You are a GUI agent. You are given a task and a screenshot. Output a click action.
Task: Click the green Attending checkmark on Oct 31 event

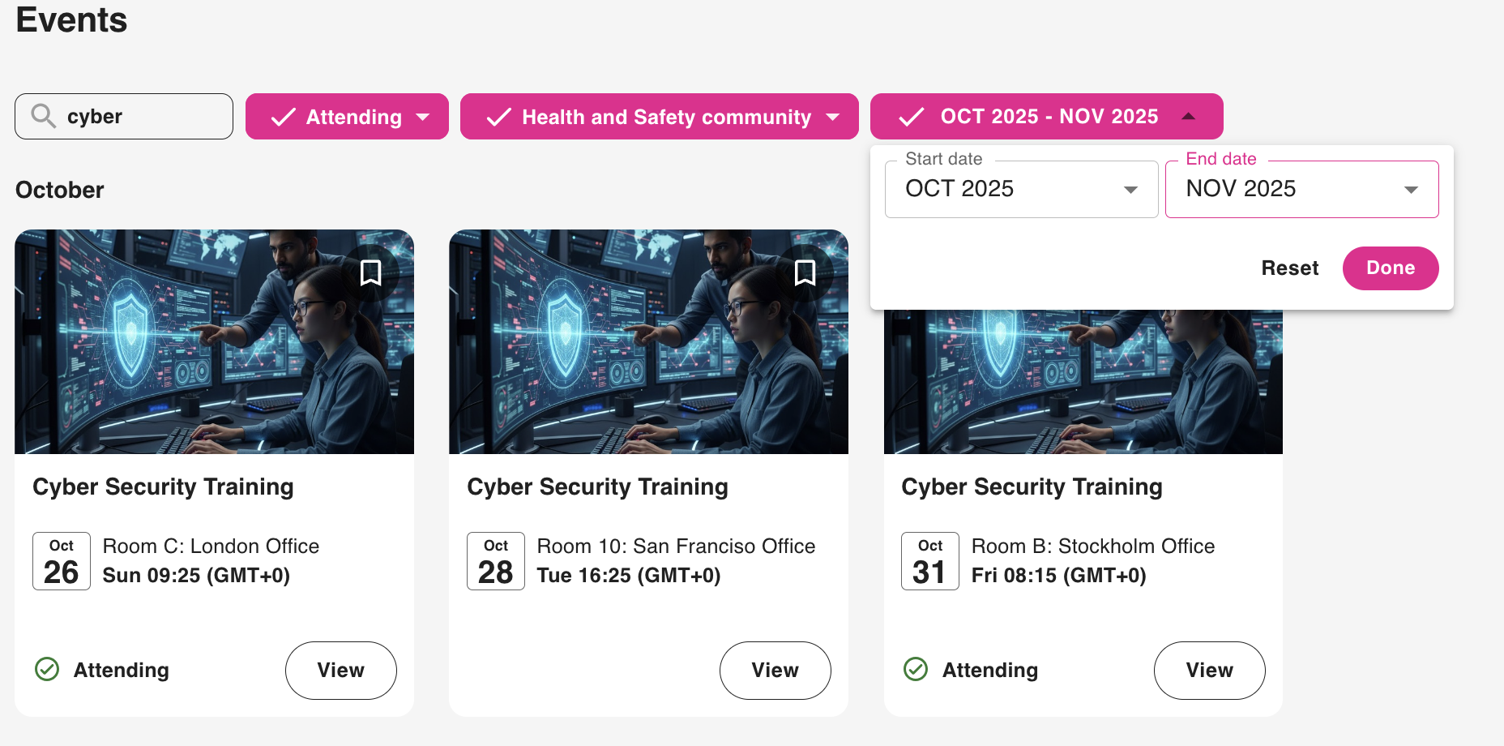click(x=916, y=670)
